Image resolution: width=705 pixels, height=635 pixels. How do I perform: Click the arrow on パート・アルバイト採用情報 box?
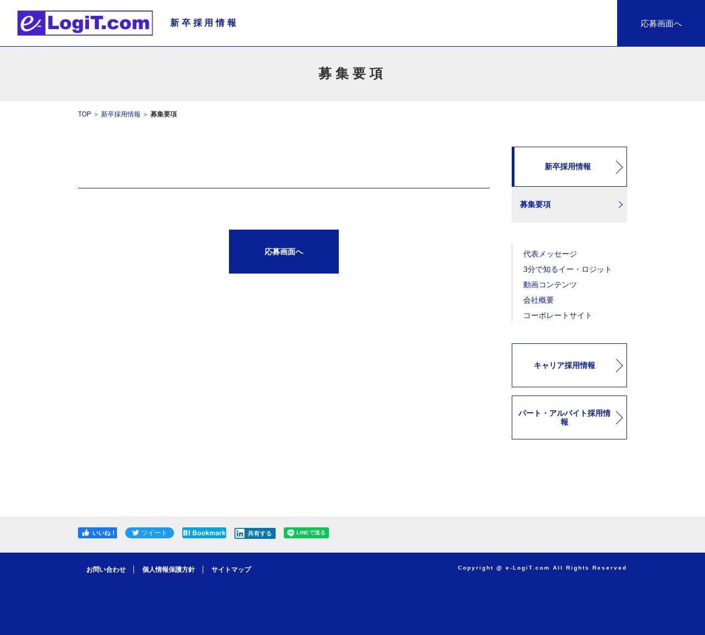point(619,418)
